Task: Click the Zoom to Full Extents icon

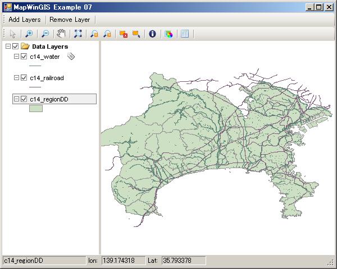Action: pyautogui.click(x=78, y=34)
